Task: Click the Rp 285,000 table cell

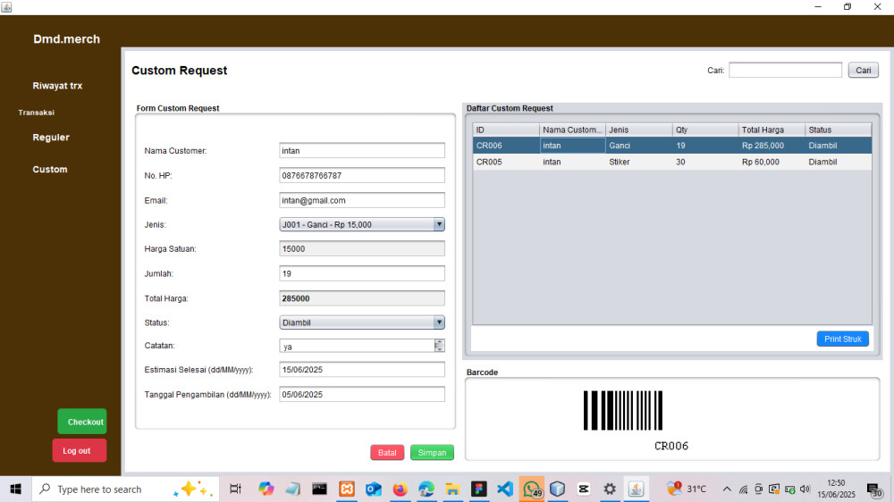Action: [772, 146]
